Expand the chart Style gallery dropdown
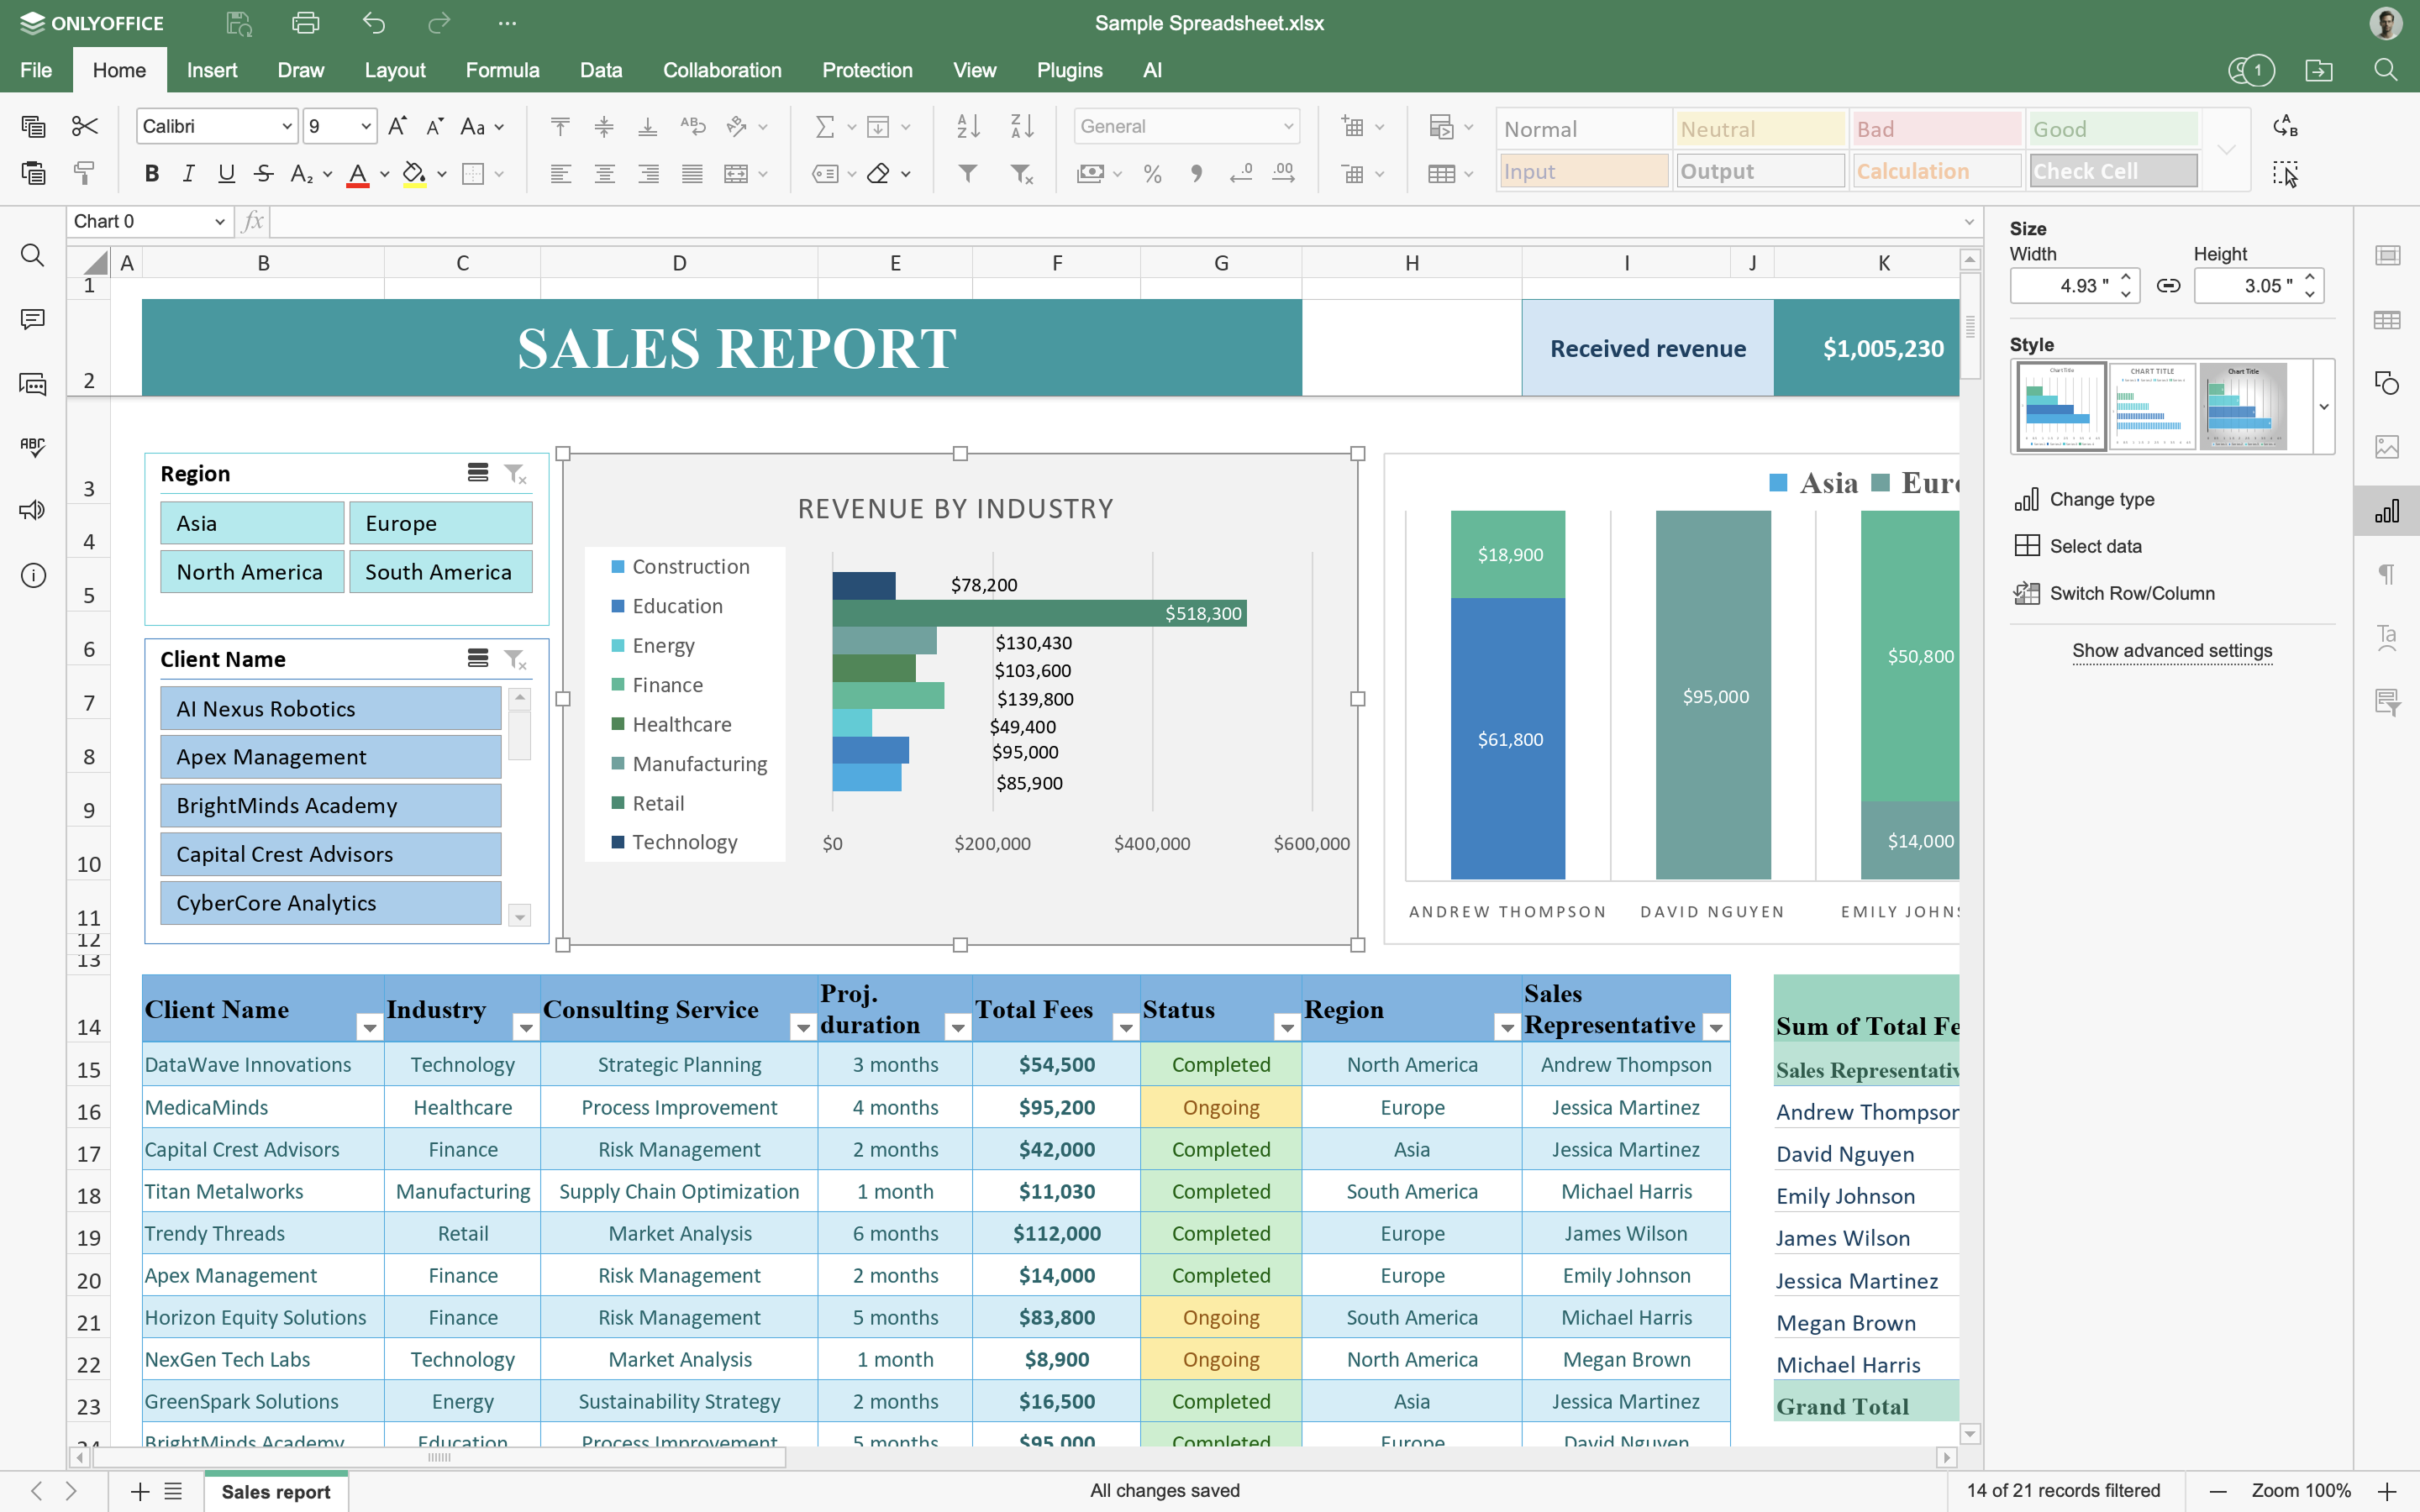 point(2324,407)
